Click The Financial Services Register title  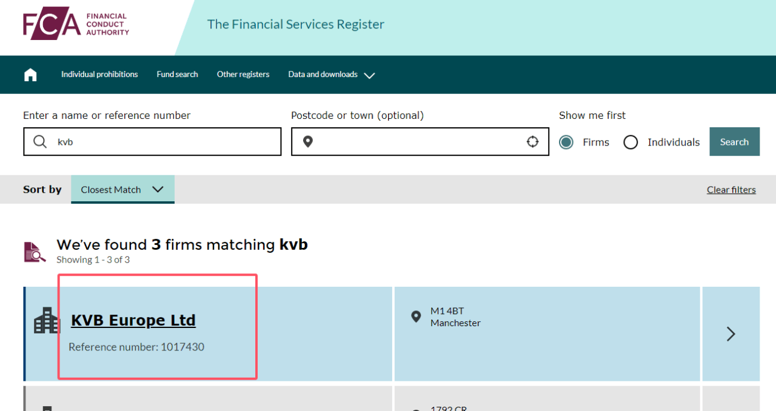296,24
